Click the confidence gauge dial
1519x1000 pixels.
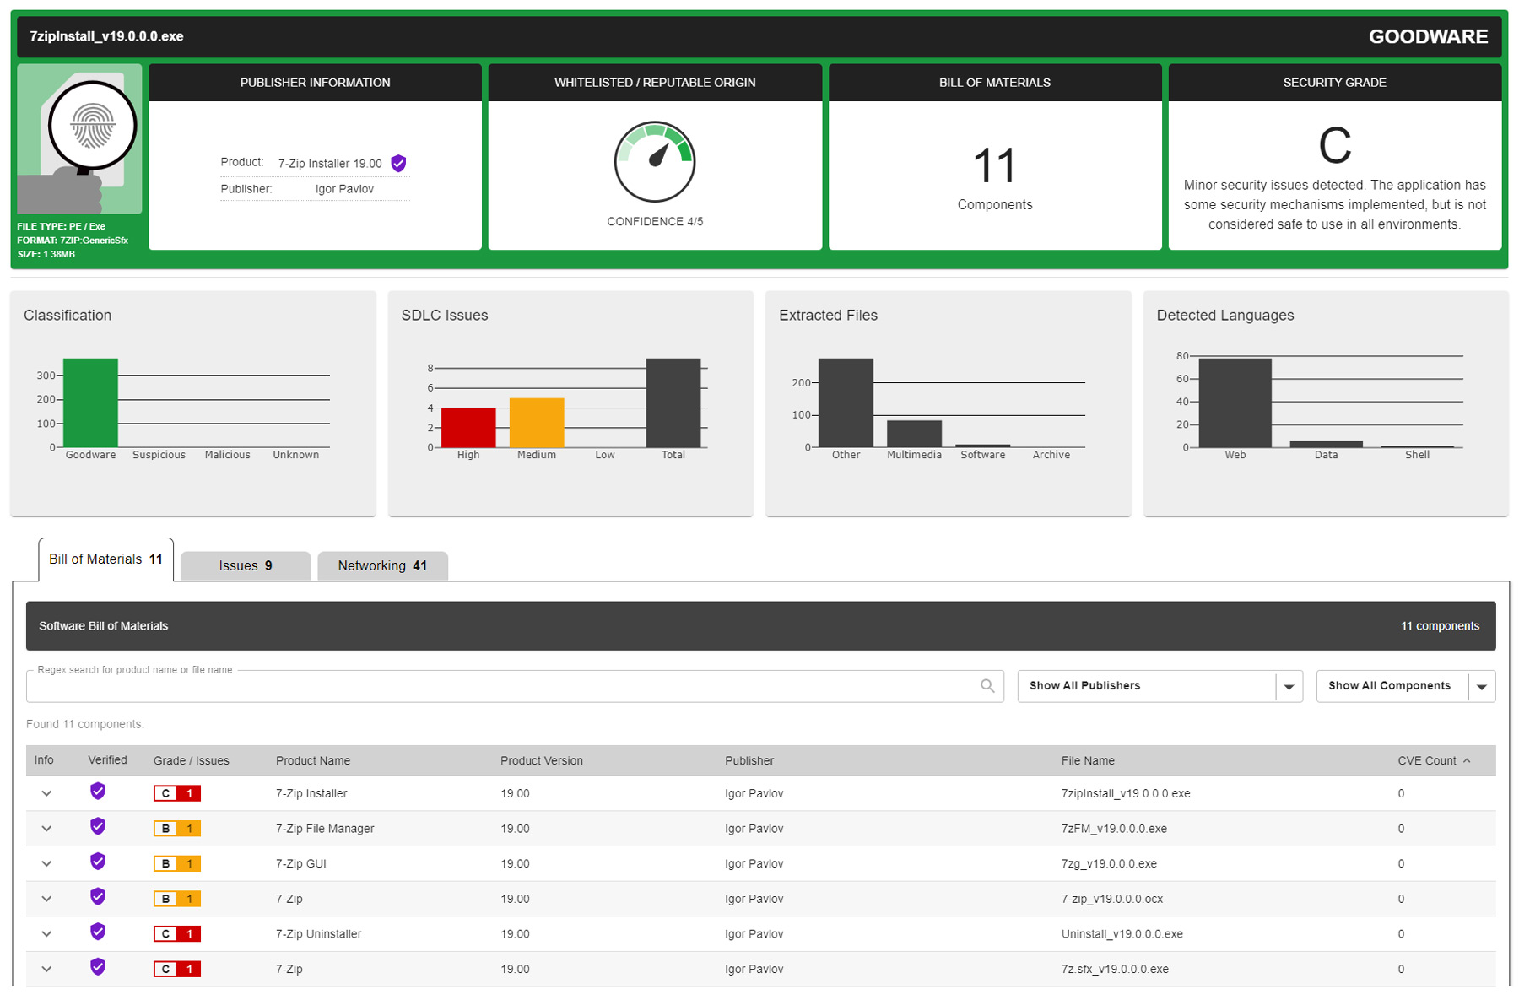click(x=655, y=162)
